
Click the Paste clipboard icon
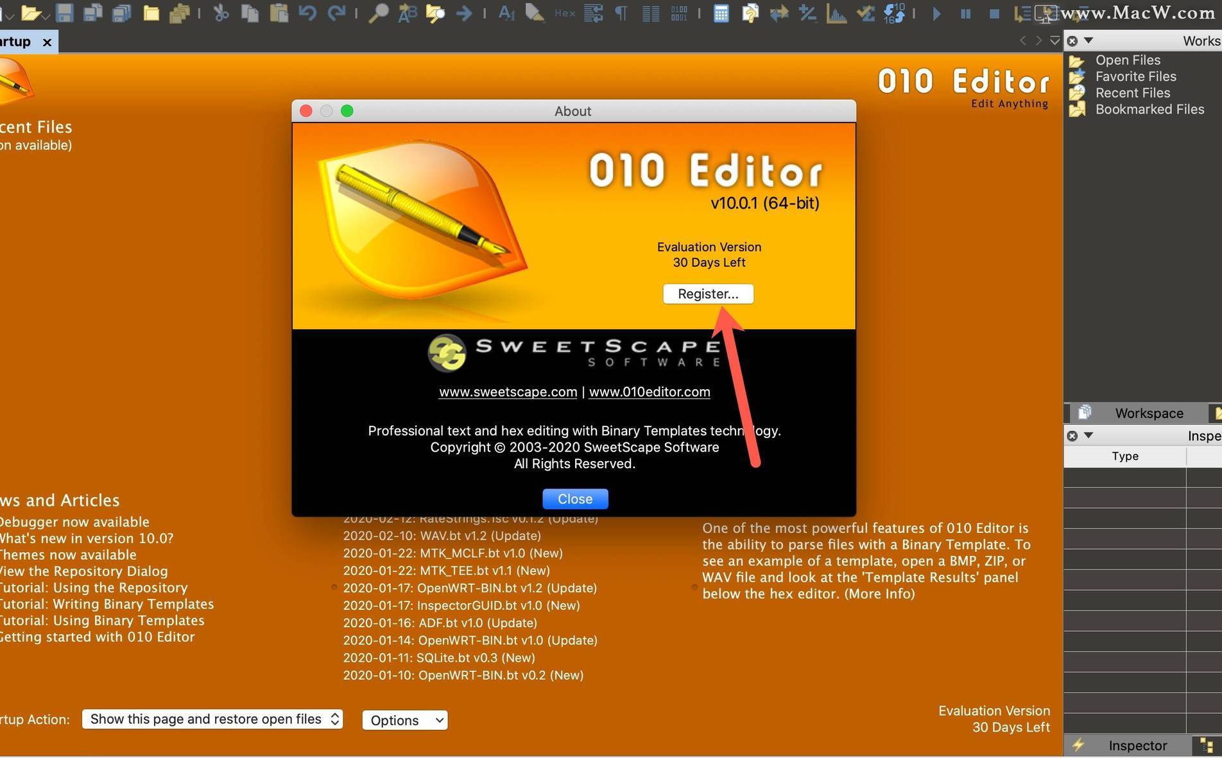pyautogui.click(x=279, y=13)
